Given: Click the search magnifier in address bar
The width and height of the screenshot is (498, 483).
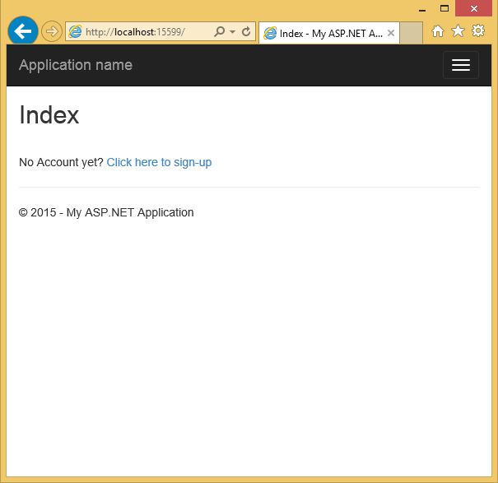Looking at the screenshot, I should point(220,31).
